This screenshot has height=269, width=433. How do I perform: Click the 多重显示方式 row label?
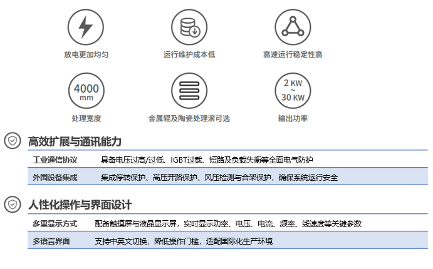click(x=55, y=223)
